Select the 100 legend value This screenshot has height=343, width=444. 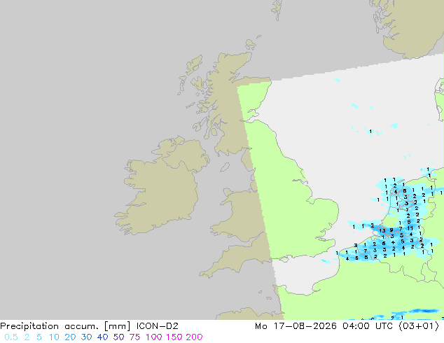[154, 337]
